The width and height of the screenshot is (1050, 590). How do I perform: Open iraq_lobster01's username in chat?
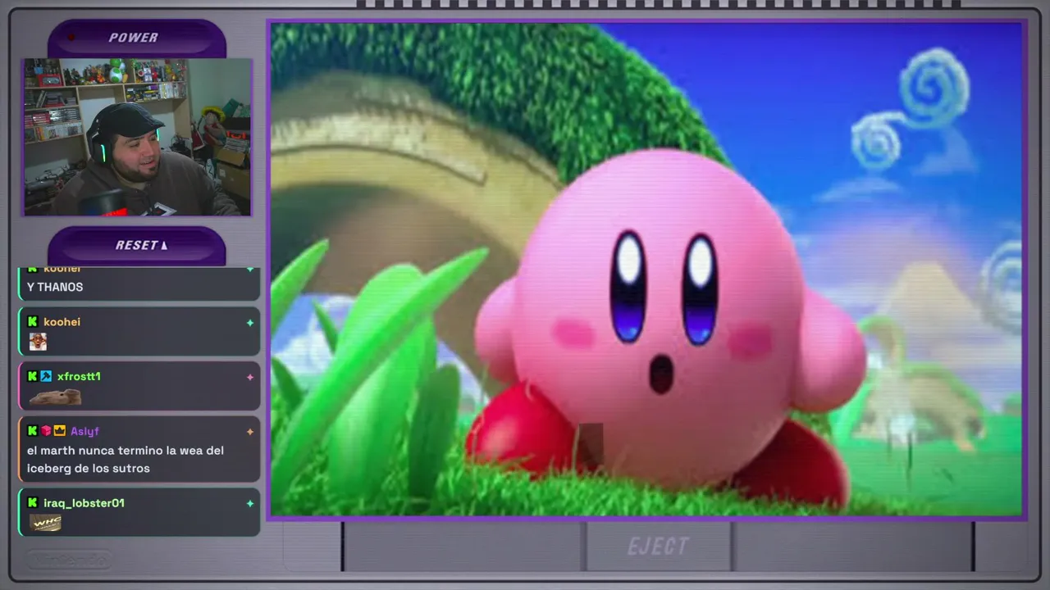[84, 503]
